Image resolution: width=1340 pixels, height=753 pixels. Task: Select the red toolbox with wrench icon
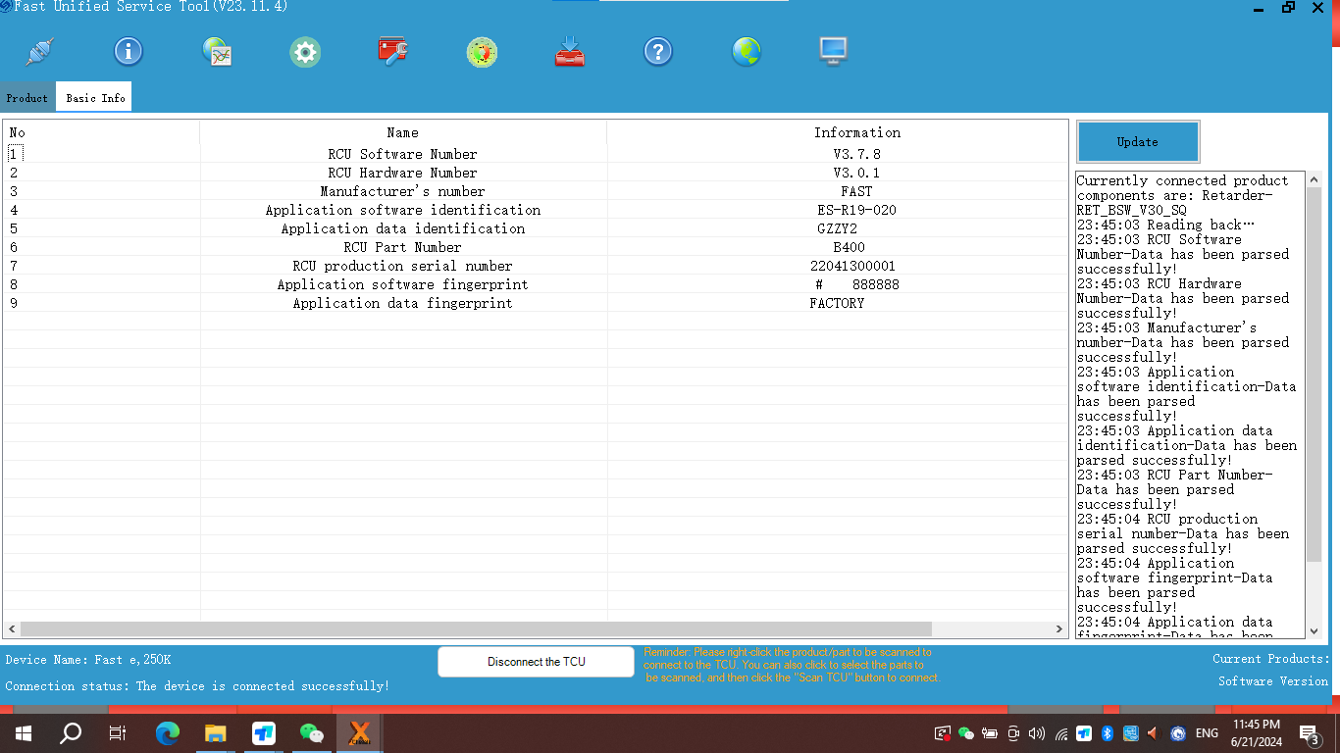pyautogui.click(x=393, y=52)
